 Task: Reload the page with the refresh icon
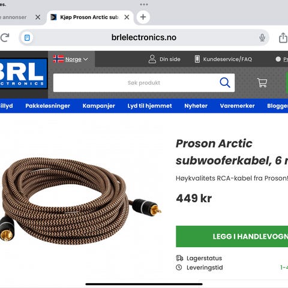[5, 37]
